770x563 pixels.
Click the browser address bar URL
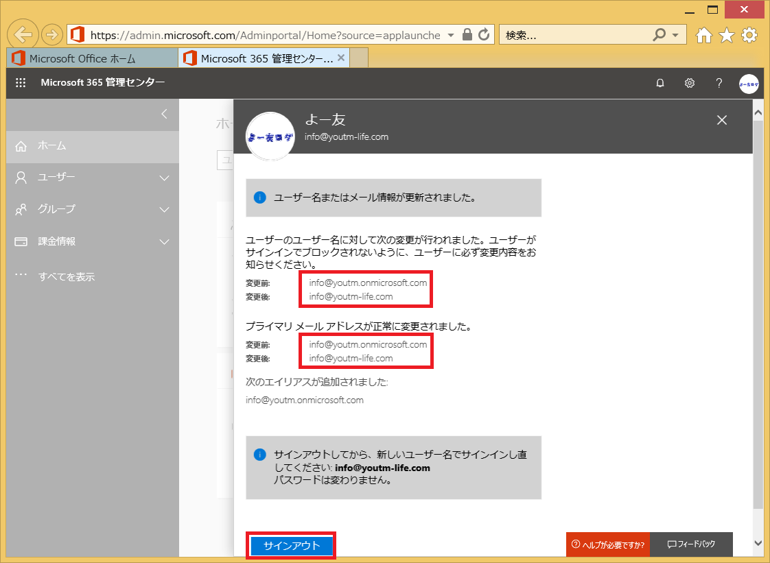[x=265, y=36]
